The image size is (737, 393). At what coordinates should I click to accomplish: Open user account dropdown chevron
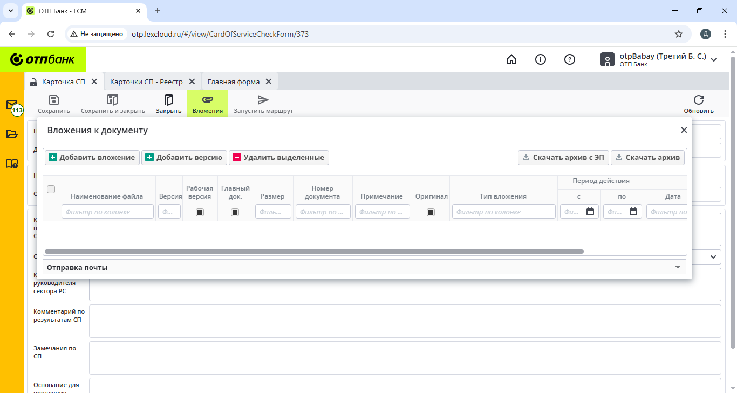pos(714,59)
